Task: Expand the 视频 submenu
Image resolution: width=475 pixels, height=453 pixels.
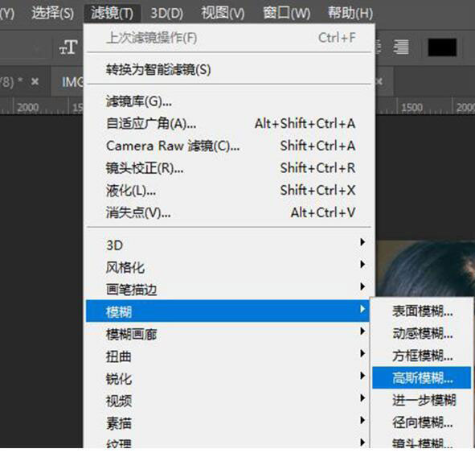Action: [x=227, y=401]
